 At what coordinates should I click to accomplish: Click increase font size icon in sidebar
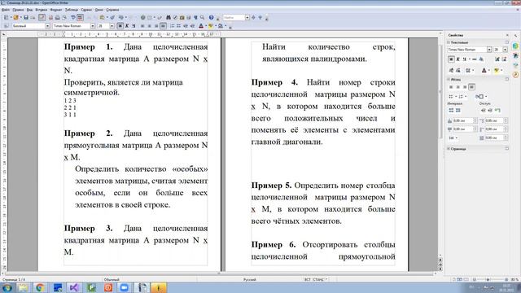[x=497, y=59]
